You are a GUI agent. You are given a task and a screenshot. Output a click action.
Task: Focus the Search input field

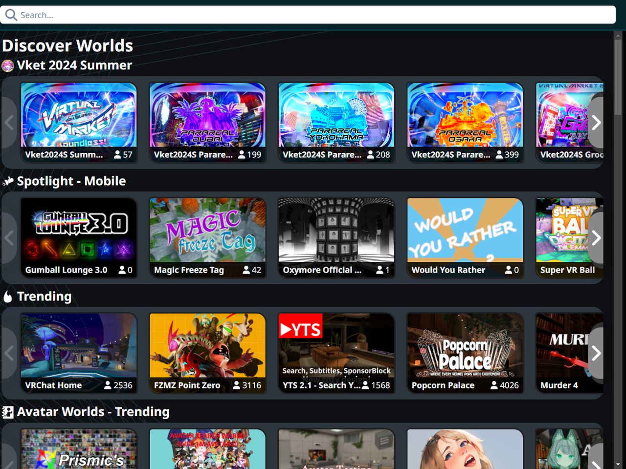[x=308, y=15]
